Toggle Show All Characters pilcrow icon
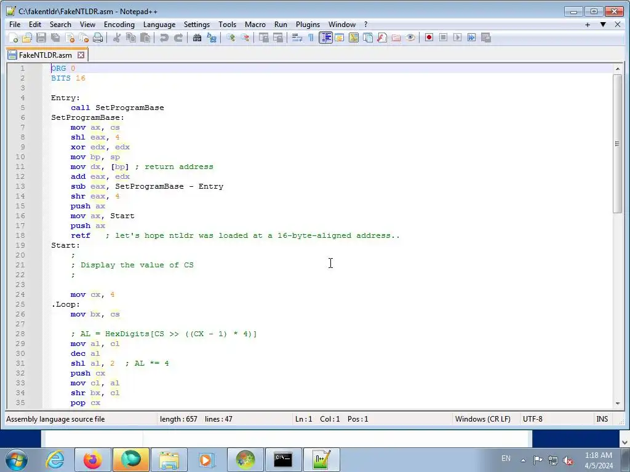 [311, 37]
